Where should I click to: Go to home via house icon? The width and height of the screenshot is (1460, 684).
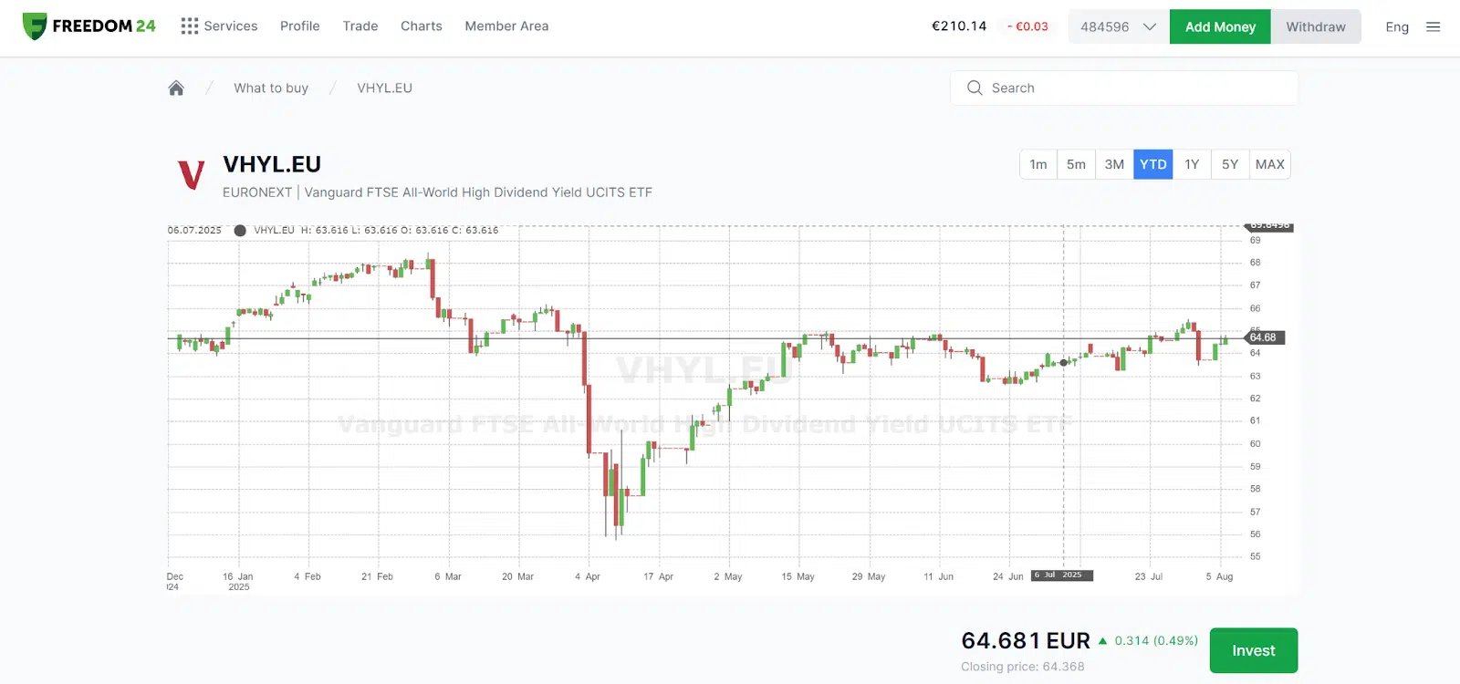176,88
